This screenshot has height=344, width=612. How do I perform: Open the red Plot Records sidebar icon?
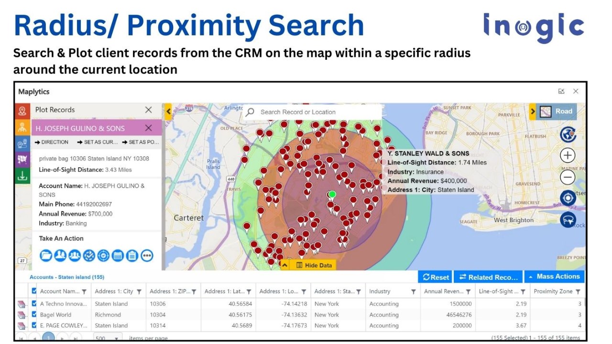tap(22, 111)
